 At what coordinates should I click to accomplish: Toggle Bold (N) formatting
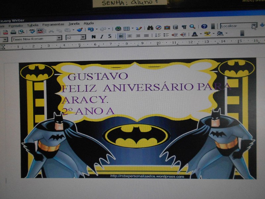point(93,37)
